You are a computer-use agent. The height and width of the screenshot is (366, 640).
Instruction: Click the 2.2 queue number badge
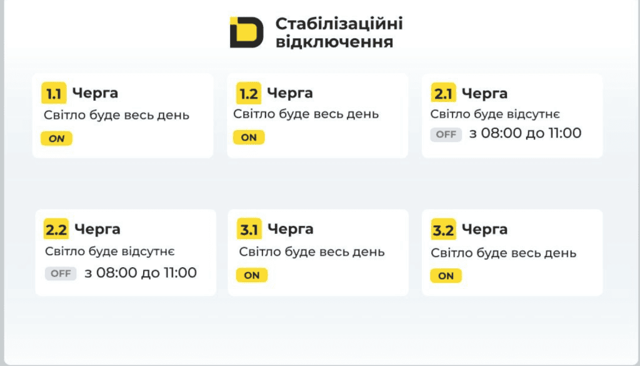[56, 229]
